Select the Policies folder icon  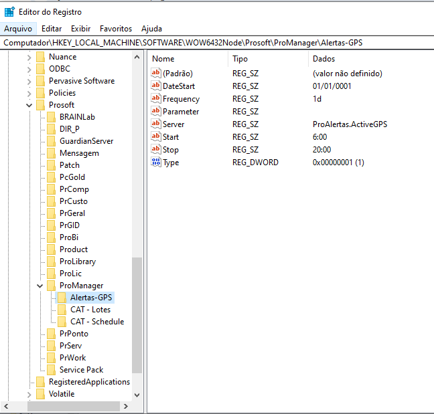pos(41,93)
